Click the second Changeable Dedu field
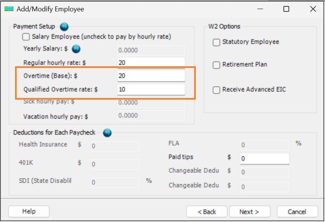 click(265, 187)
